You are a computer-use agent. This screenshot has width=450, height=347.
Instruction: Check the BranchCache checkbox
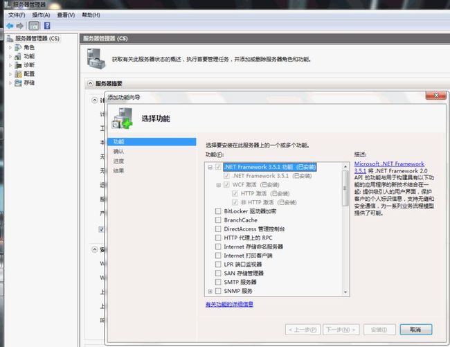tap(218, 220)
